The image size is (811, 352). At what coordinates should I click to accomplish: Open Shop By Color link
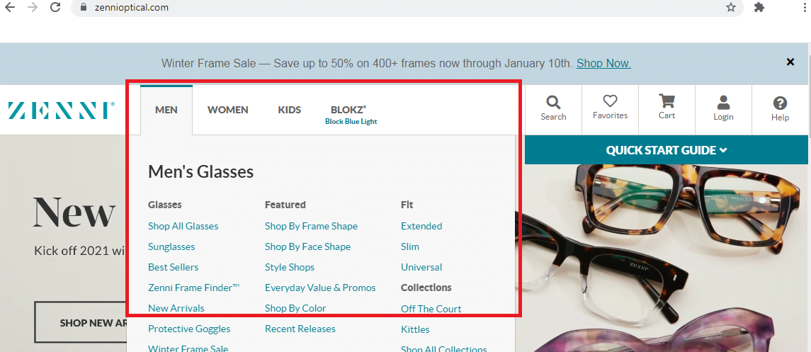pos(295,308)
